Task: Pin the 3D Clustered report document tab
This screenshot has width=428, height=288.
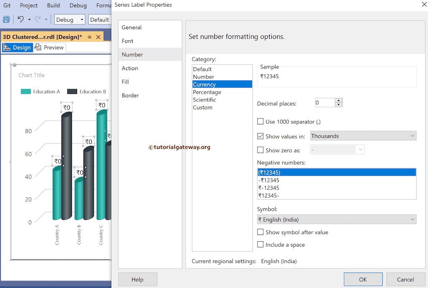Action: (89, 37)
